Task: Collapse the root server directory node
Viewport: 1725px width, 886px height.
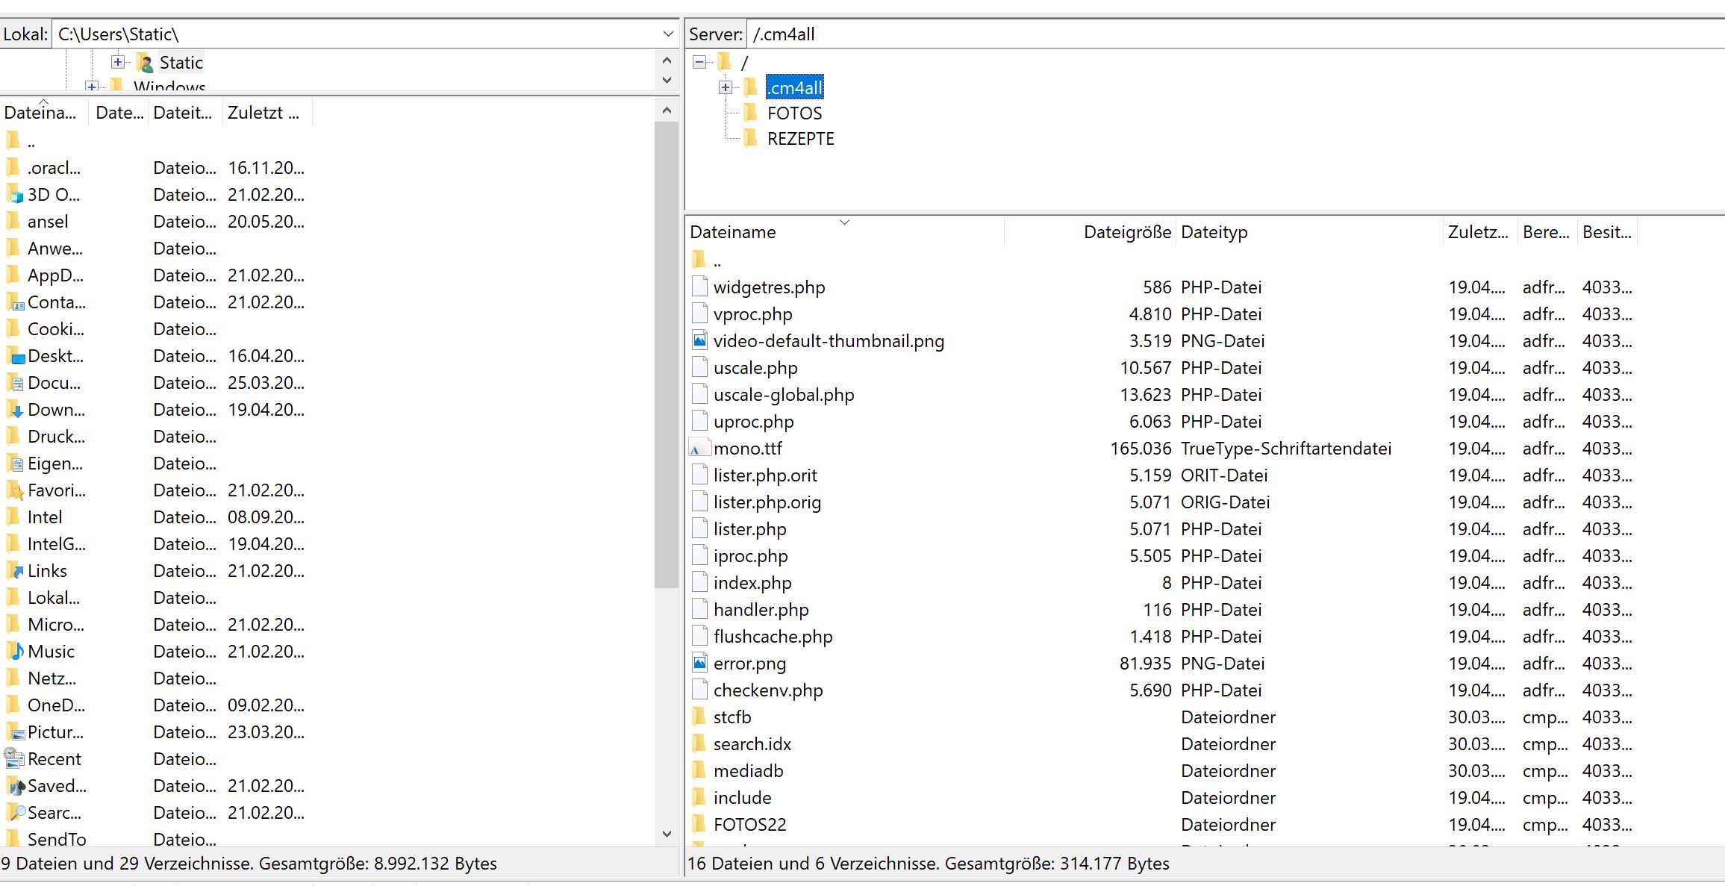Action: pyautogui.click(x=699, y=62)
